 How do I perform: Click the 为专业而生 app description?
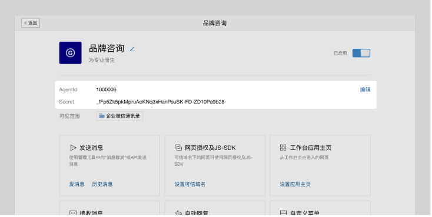tap(101, 60)
